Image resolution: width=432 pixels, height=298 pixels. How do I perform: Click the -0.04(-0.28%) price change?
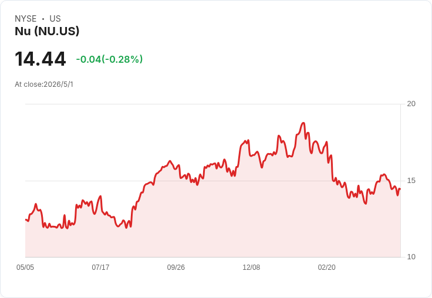pos(109,59)
